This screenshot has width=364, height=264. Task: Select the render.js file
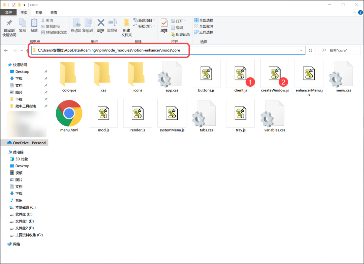click(138, 116)
